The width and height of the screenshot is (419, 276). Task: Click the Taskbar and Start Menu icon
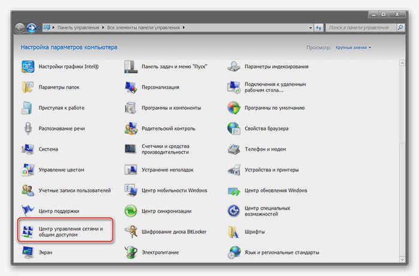(x=131, y=67)
